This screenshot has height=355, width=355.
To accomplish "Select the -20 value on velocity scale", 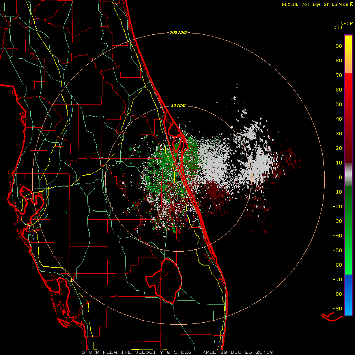I will coord(337,206).
